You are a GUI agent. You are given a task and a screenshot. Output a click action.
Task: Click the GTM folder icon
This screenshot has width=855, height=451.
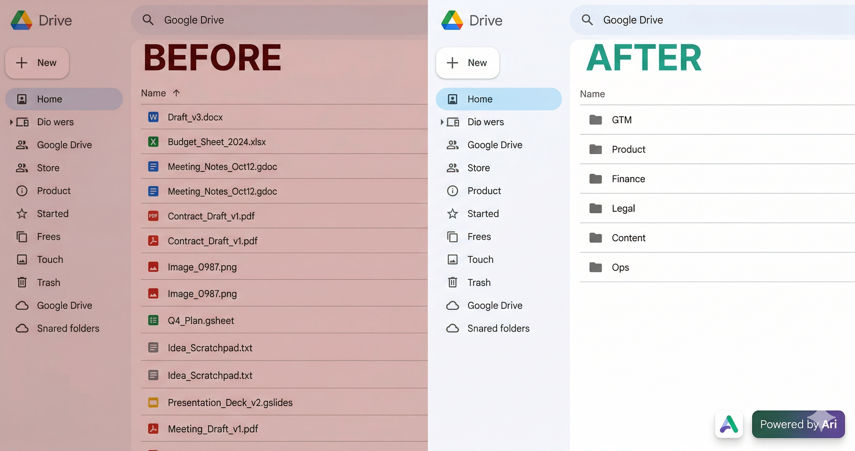[x=595, y=120]
